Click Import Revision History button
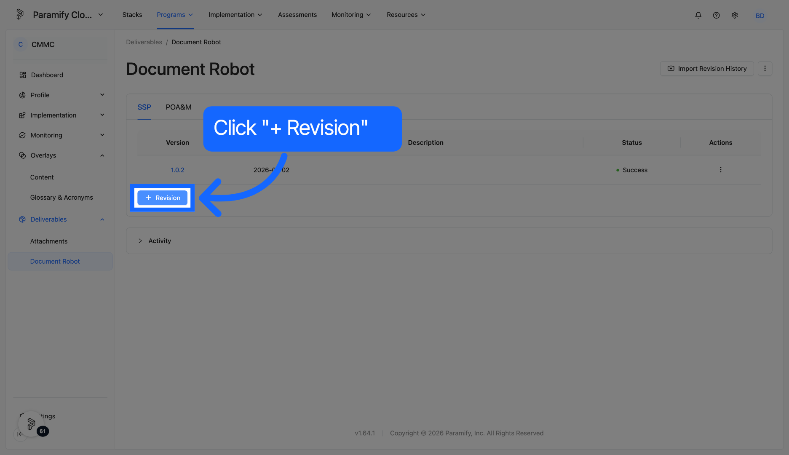789x455 pixels. pos(706,68)
